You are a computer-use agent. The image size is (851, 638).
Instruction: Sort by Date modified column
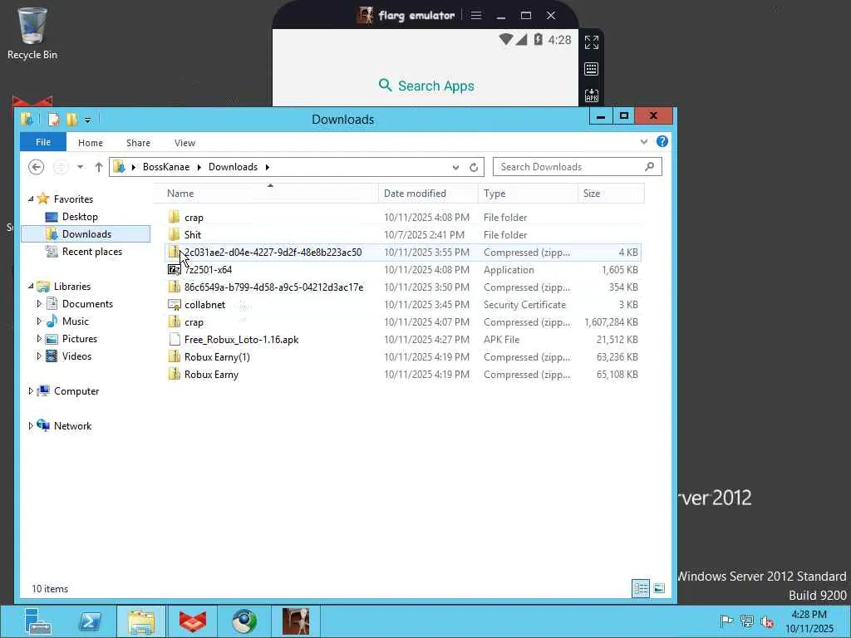pos(428,194)
